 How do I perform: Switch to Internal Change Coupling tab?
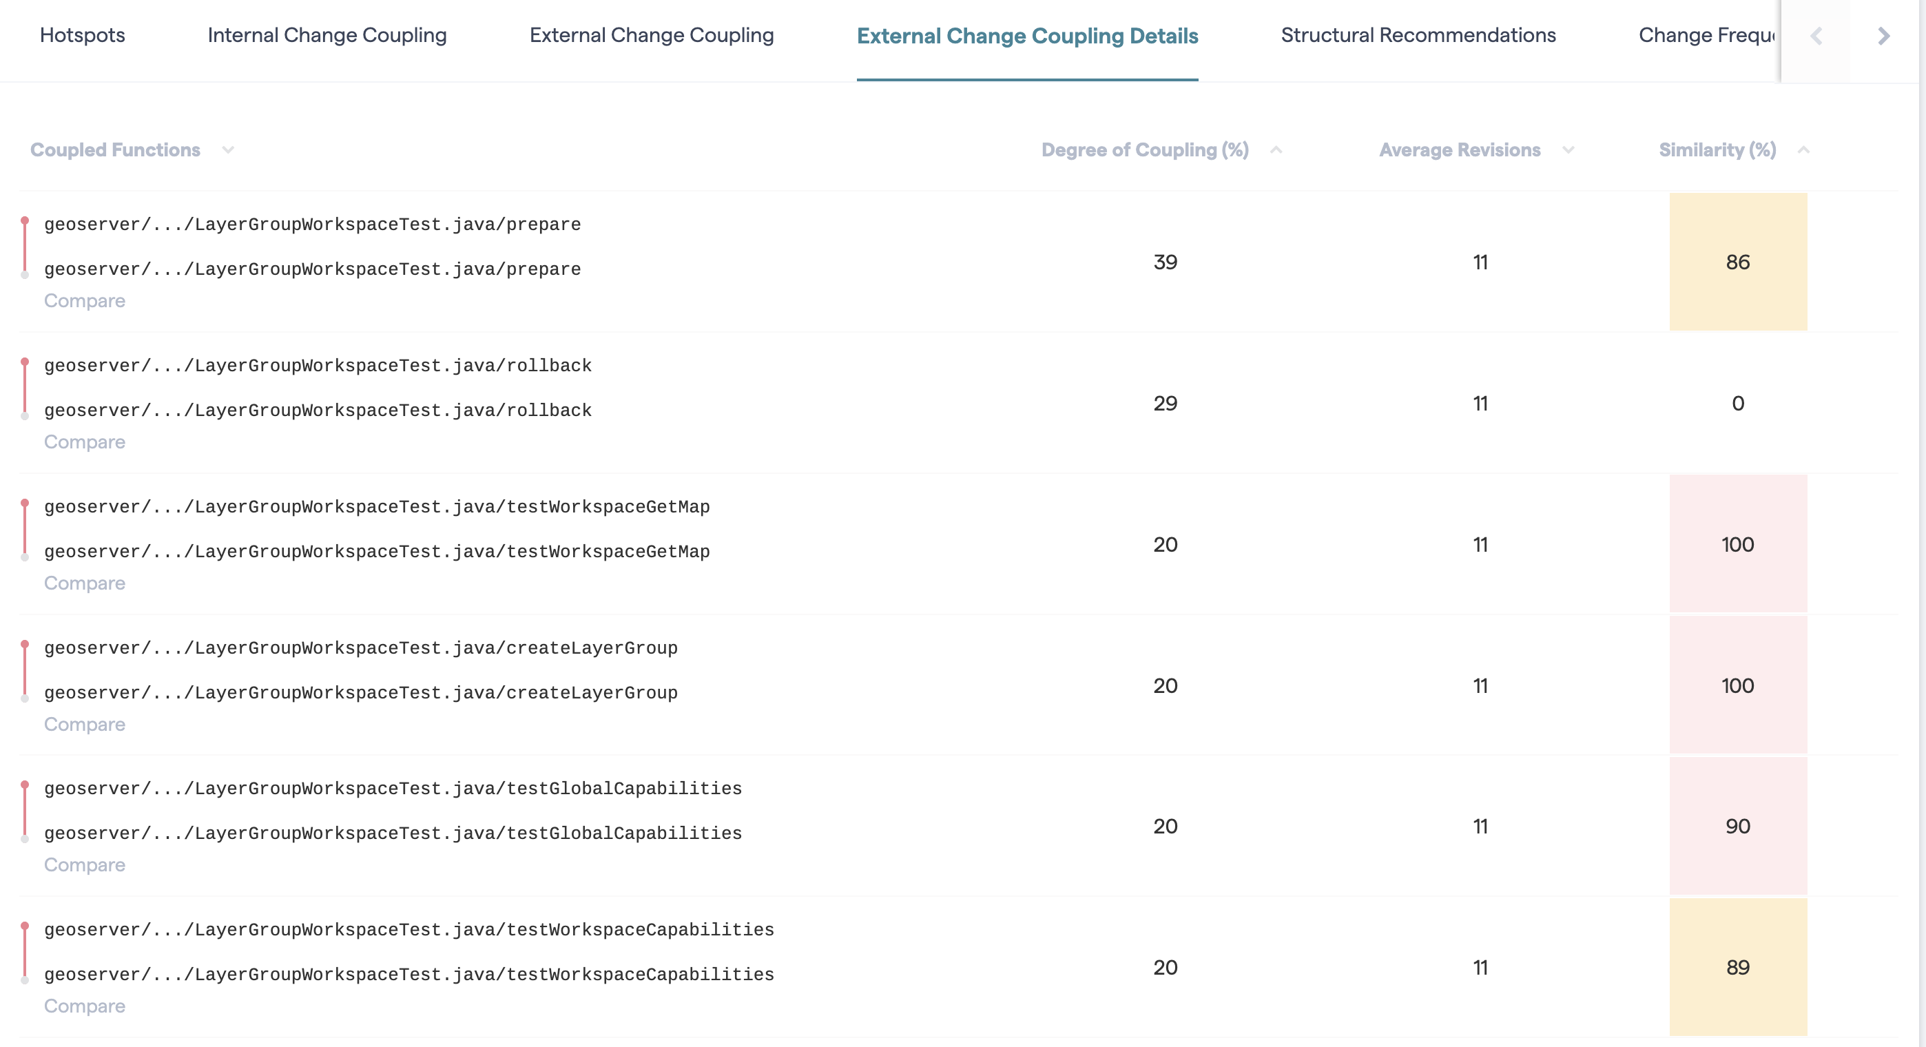click(x=327, y=35)
